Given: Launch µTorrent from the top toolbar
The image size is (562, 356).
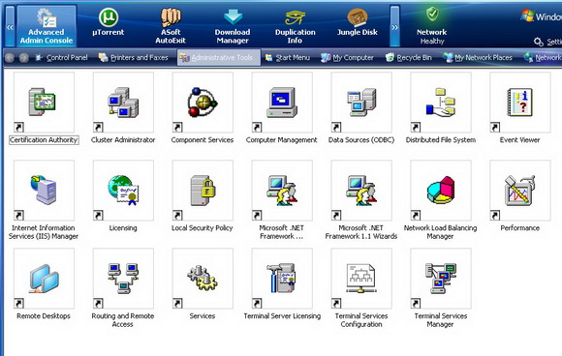Looking at the screenshot, I should (109, 23).
